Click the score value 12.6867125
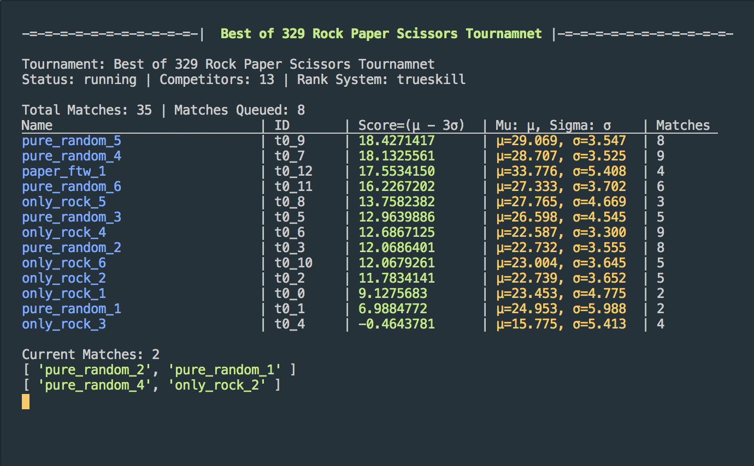 coord(397,232)
